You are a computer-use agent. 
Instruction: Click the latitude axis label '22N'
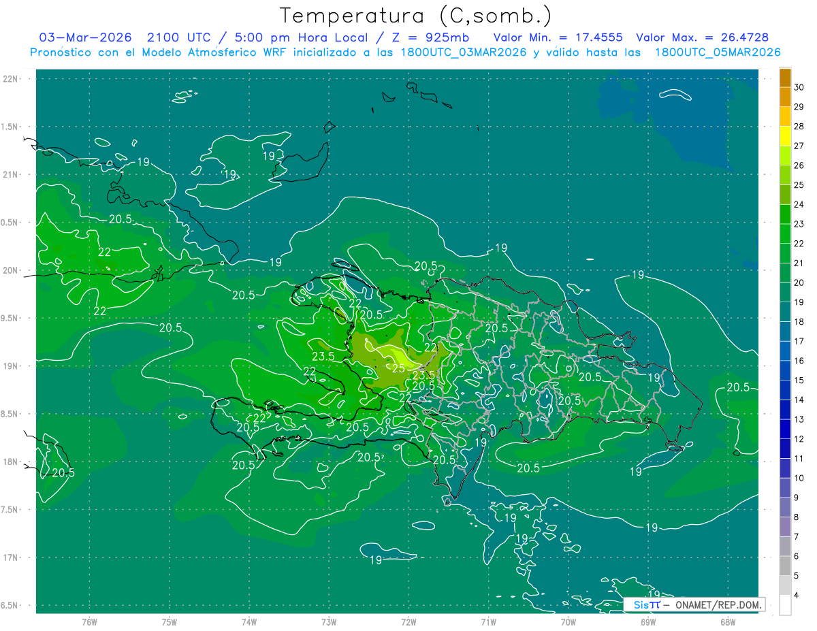coord(12,79)
